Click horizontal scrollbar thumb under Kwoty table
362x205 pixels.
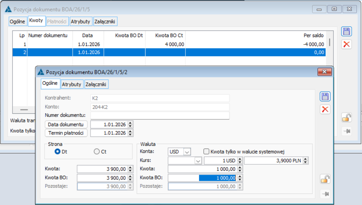[x=24, y=110]
